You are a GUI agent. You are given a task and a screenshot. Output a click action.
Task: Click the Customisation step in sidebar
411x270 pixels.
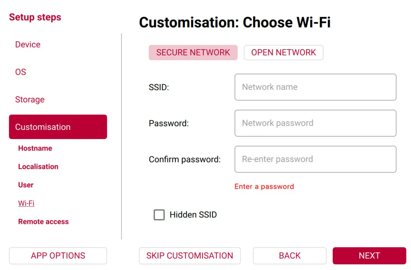click(42, 127)
